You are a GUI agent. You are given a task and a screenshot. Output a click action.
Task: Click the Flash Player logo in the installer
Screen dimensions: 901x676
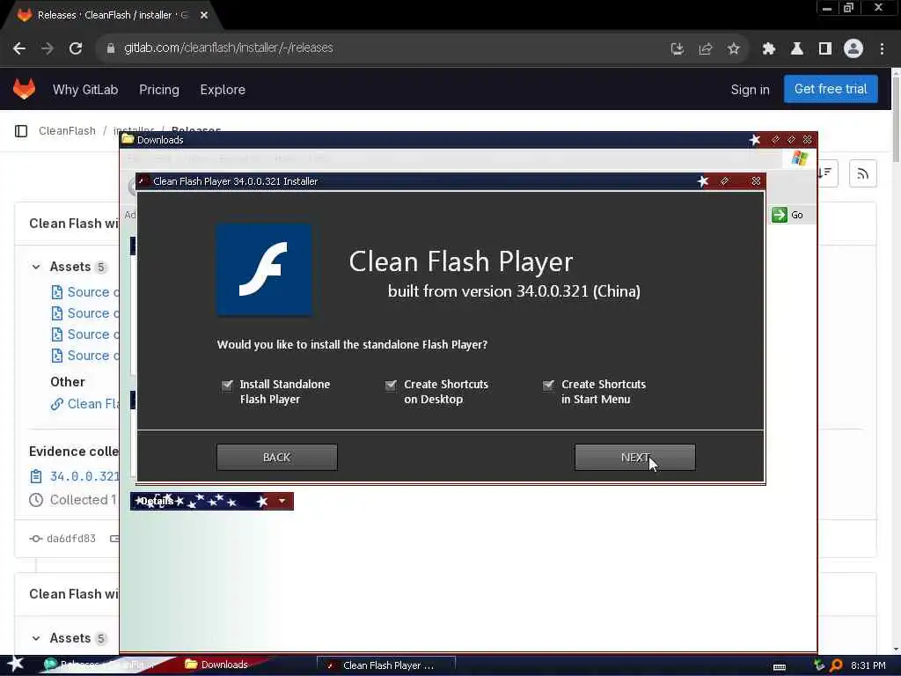click(264, 269)
